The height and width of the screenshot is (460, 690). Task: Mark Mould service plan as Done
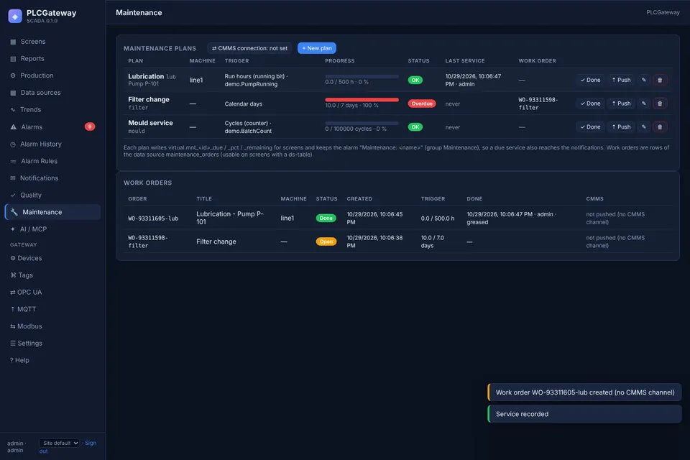tap(590, 126)
